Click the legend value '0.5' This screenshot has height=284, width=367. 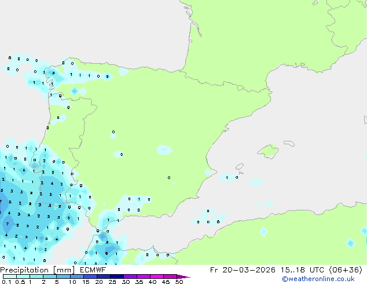click(x=20, y=282)
